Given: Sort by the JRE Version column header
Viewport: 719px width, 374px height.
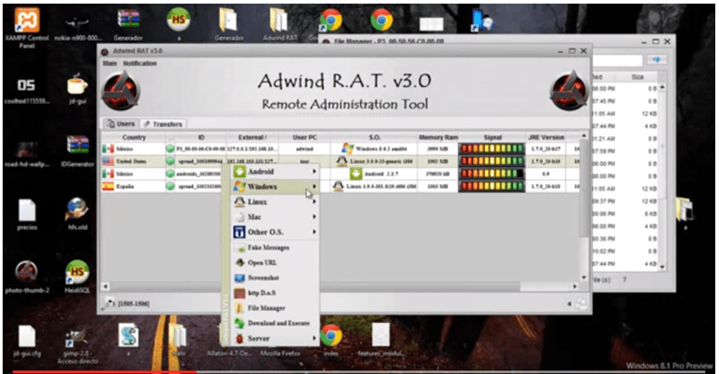Looking at the screenshot, I should coord(546,137).
